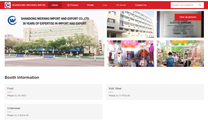Go to the Profile page
The image size is (208, 122).
pyautogui.click(x=90, y=5)
